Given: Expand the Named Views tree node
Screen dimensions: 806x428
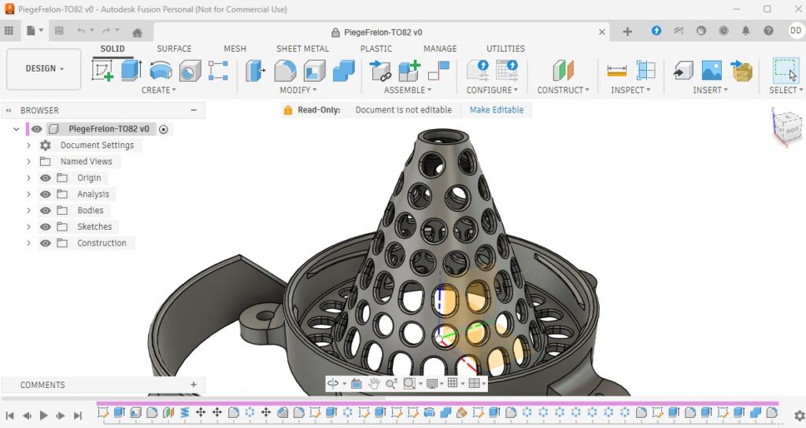Looking at the screenshot, I should click(x=29, y=161).
